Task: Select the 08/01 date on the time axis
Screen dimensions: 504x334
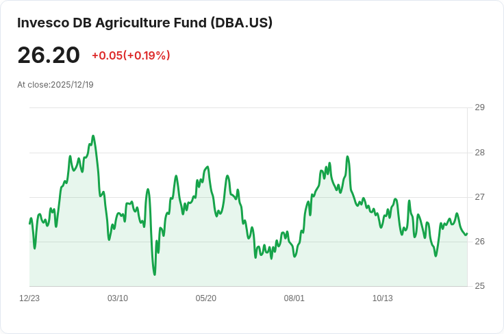Action: [x=294, y=298]
